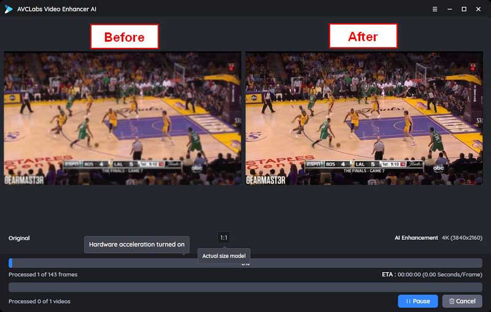The width and height of the screenshot is (491, 312).
Task: Maximize the AVCLabs window
Action: (x=464, y=9)
